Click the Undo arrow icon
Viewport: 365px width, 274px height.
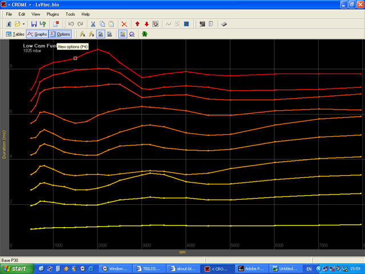pos(71,24)
